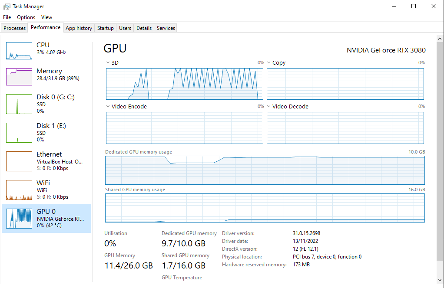
Task: Click the Task Manager title bar icon
Action: (7, 6)
